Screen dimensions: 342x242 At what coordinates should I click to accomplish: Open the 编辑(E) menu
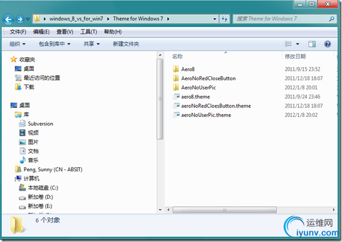click(x=41, y=32)
